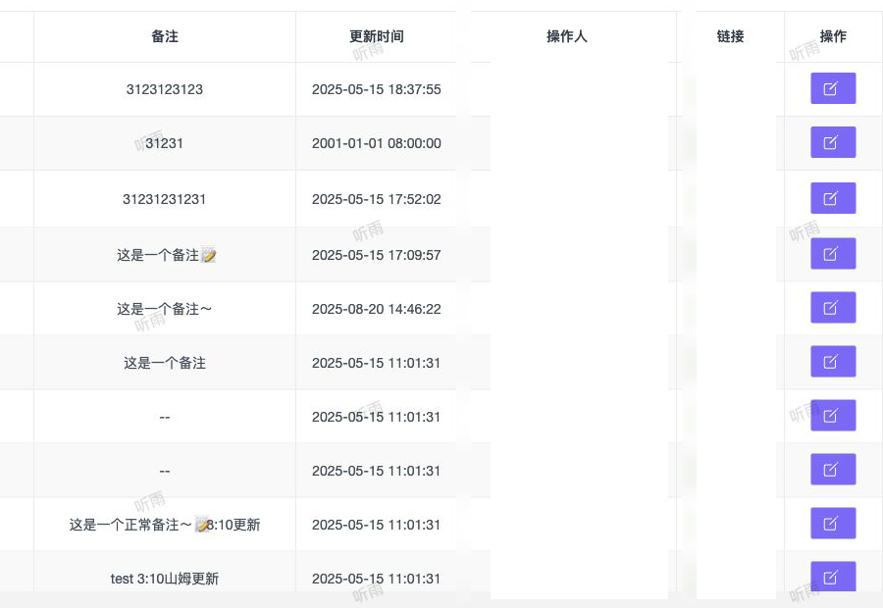Click the 备注 column header
This screenshot has height=608, width=883.
pos(165,36)
